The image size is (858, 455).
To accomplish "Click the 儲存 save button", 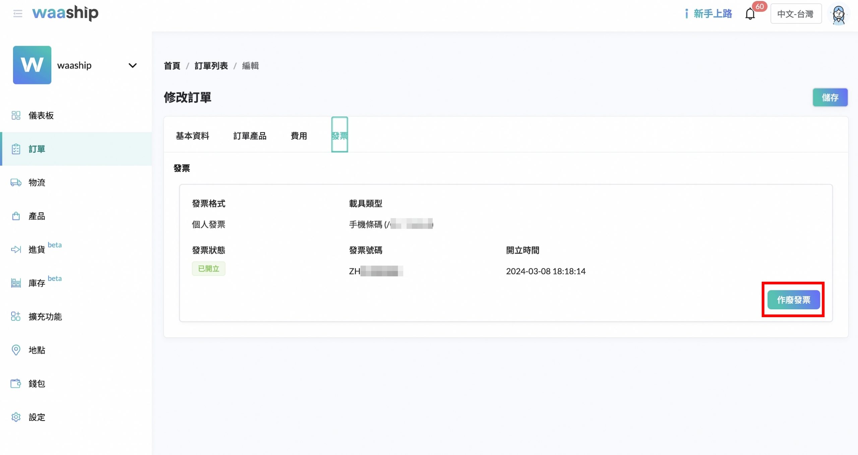I will (830, 98).
